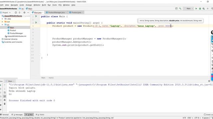Close the Main.java editor tab

coord(43,13)
